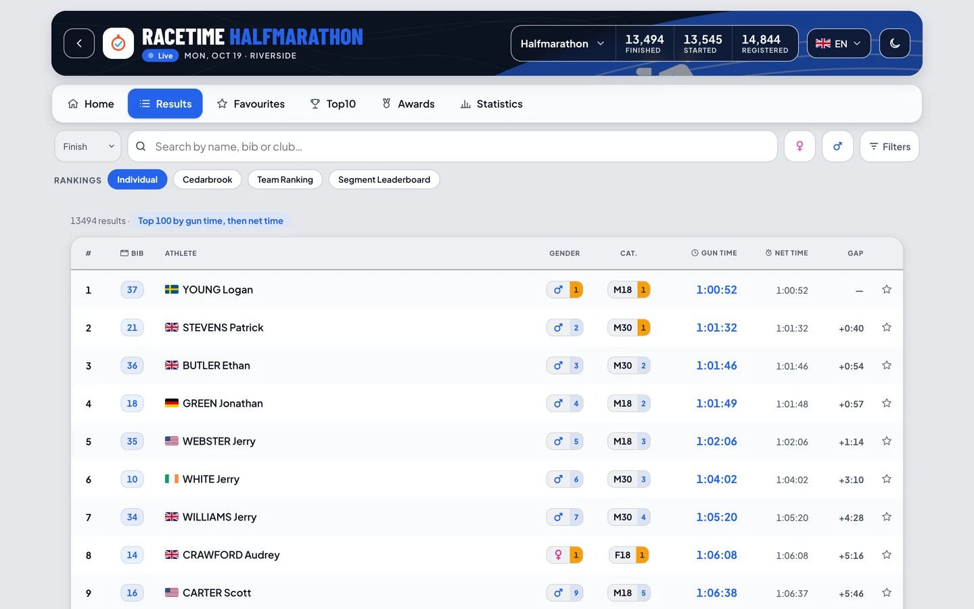Filter results by male gender icon
The height and width of the screenshot is (609, 974).
click(837, 146)
